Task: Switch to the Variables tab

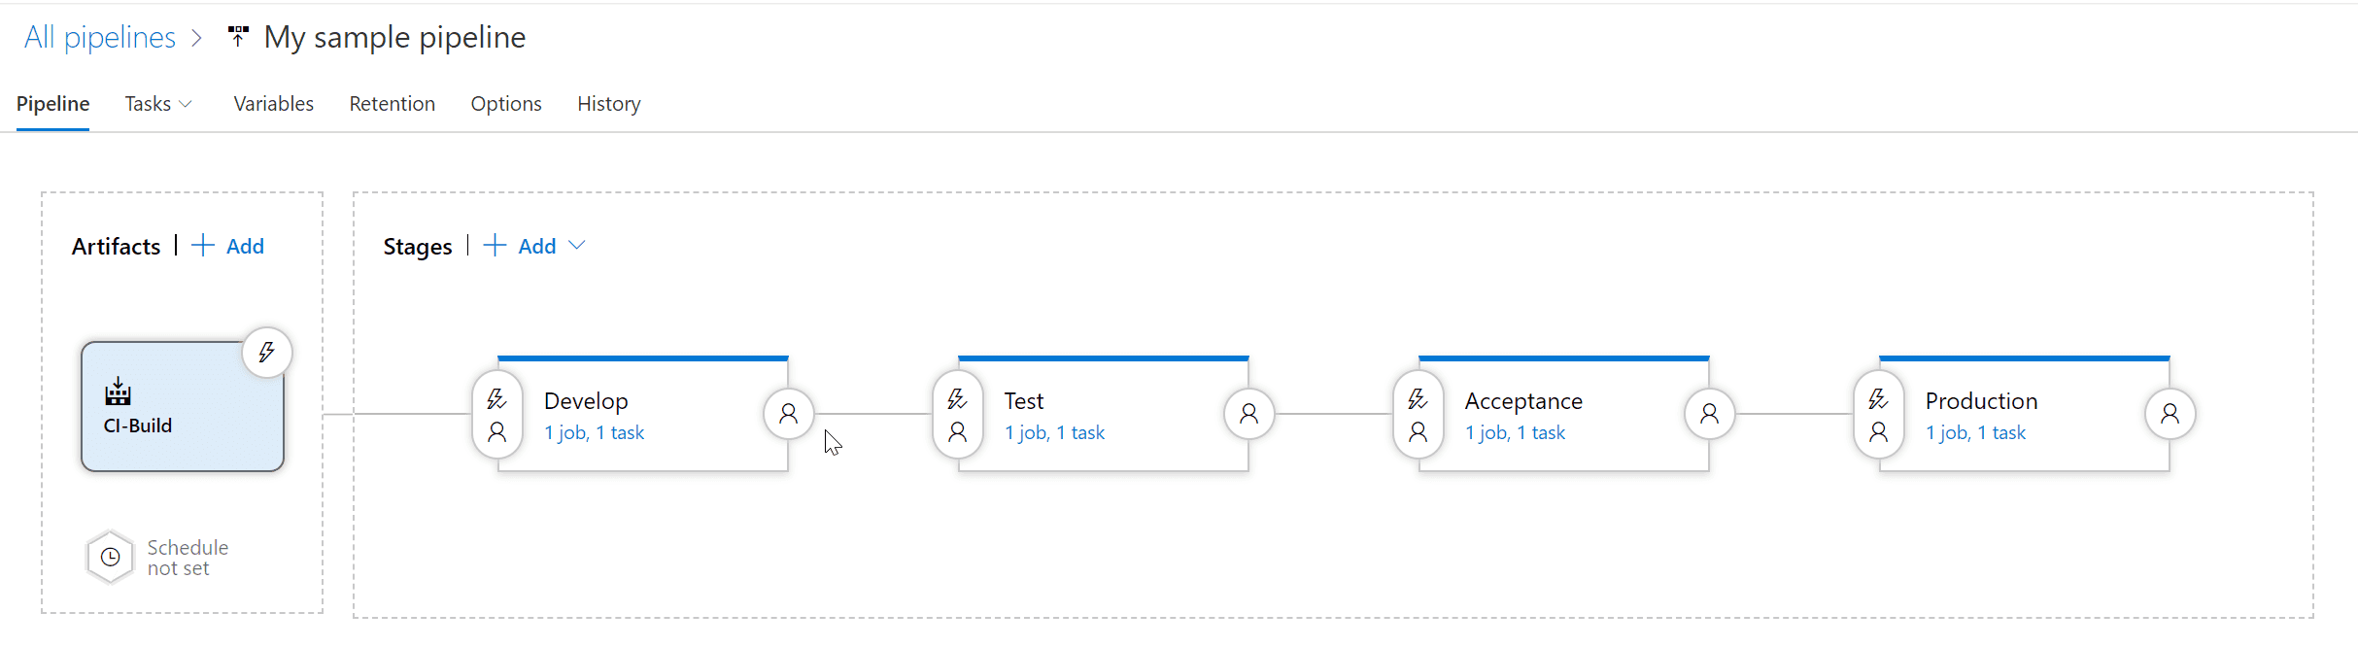Action: 274,104
